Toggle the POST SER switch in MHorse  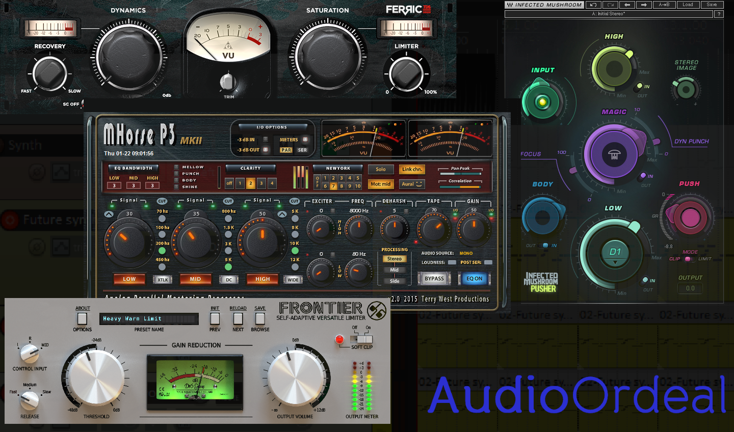click(x=488, y=262)
